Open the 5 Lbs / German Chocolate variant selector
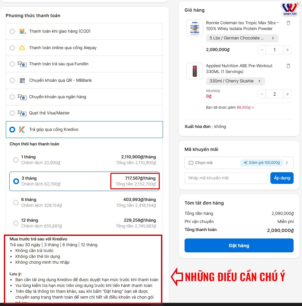 click(242, 38)
